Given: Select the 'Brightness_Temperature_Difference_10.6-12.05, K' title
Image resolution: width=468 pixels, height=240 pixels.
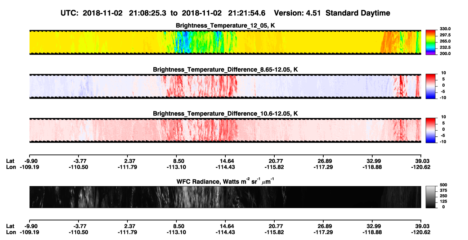Looking at the screenshot, I should pyautogui.click(x=225, y=114).
